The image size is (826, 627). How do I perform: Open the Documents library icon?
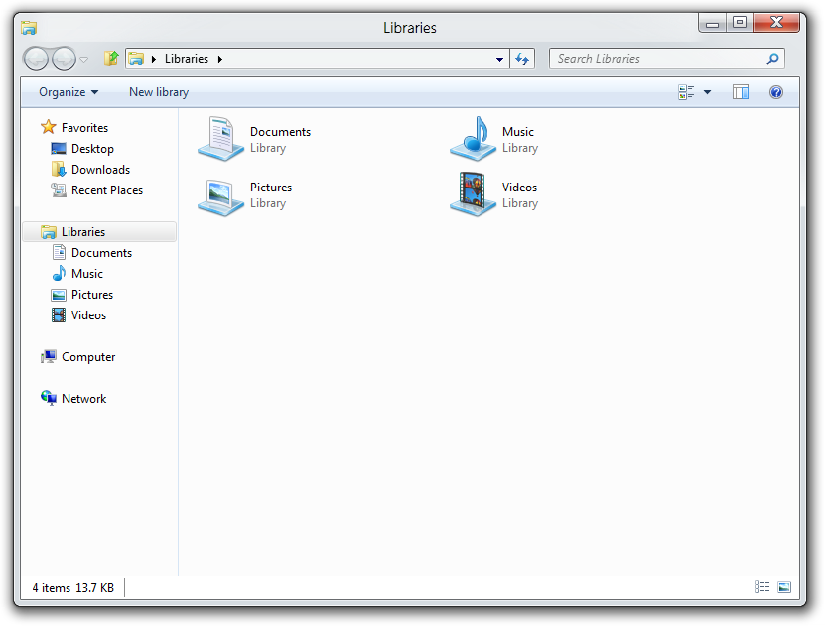220,139
